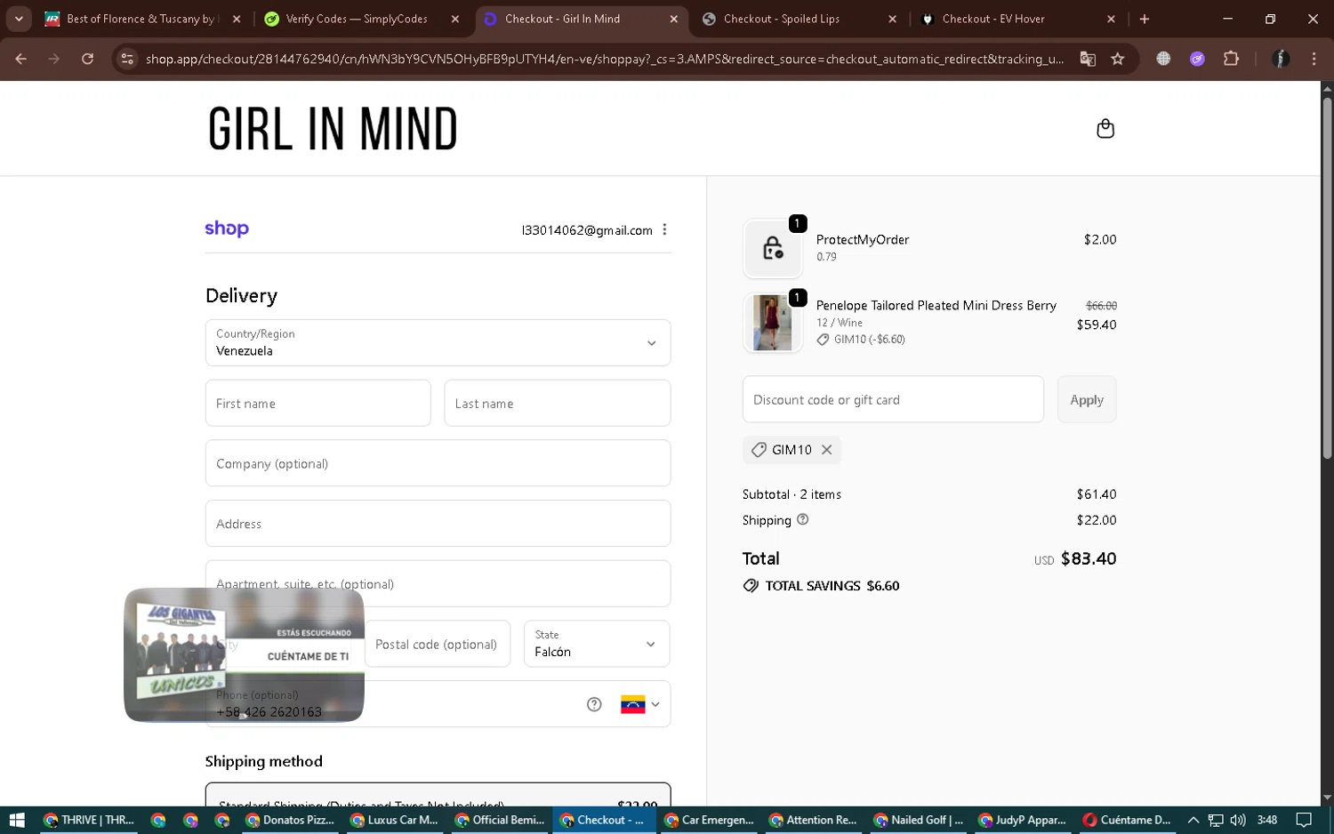Open the Extensions puzzle menu

pos(1231,59)
